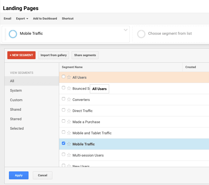Click the New Segment button
Image resolution: width=209 pixels, height=185 pixels.
[x=21, y=55]
